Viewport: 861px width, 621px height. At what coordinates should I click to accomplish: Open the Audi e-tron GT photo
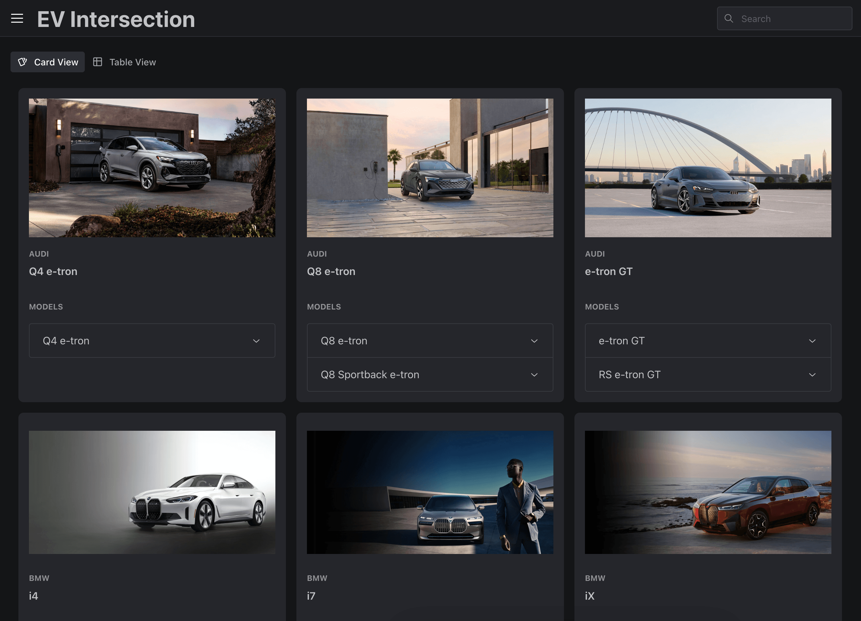point(708,168)
